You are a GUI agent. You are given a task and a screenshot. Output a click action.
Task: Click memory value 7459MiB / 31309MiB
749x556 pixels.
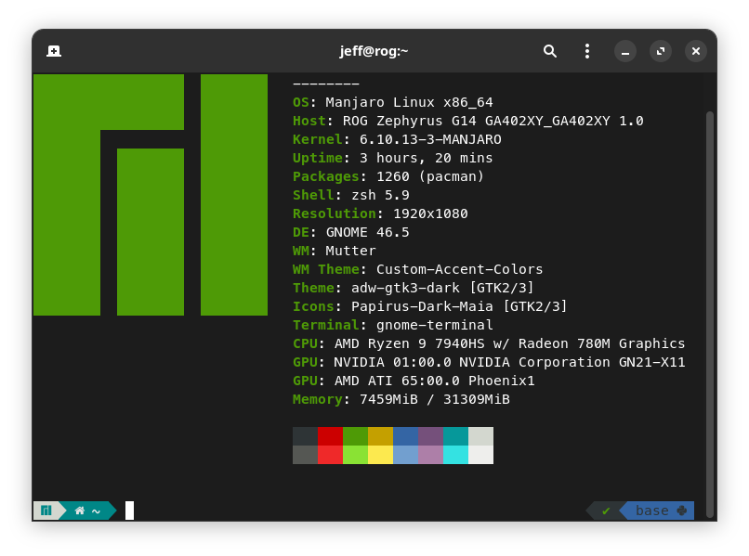click(435, 399)
